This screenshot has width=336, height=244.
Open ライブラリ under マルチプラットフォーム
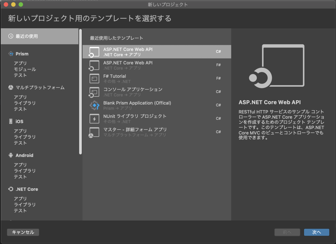[25, 103]
